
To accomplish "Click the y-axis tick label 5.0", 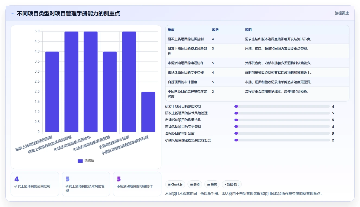I will pos(37,31).
